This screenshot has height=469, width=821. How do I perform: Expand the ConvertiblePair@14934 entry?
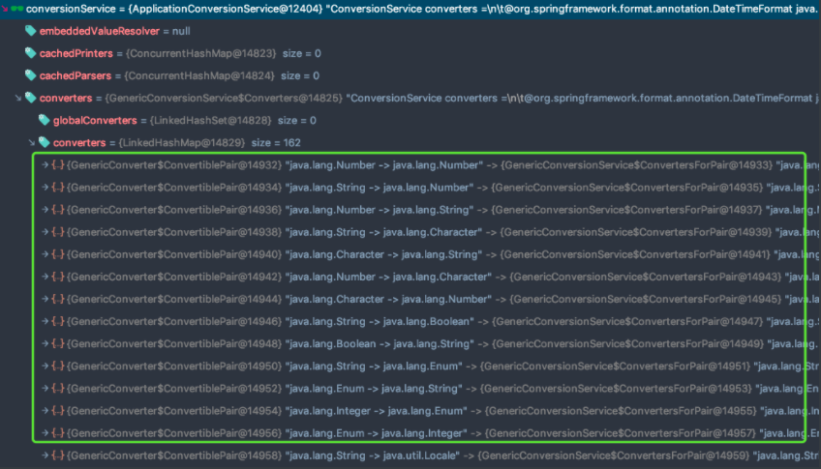pos(46,188)
